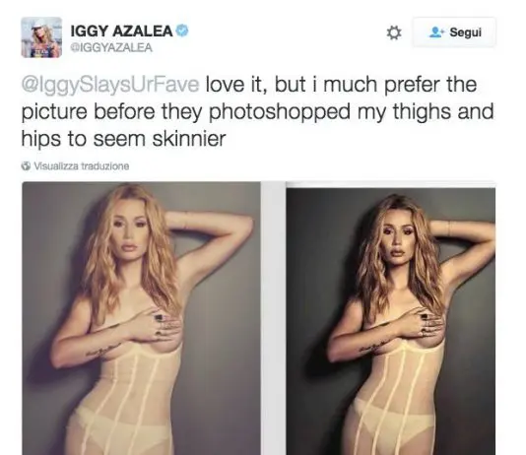
Task: Open the profile avatar picture
Action: pyautogui.click(x=41, y=37)
